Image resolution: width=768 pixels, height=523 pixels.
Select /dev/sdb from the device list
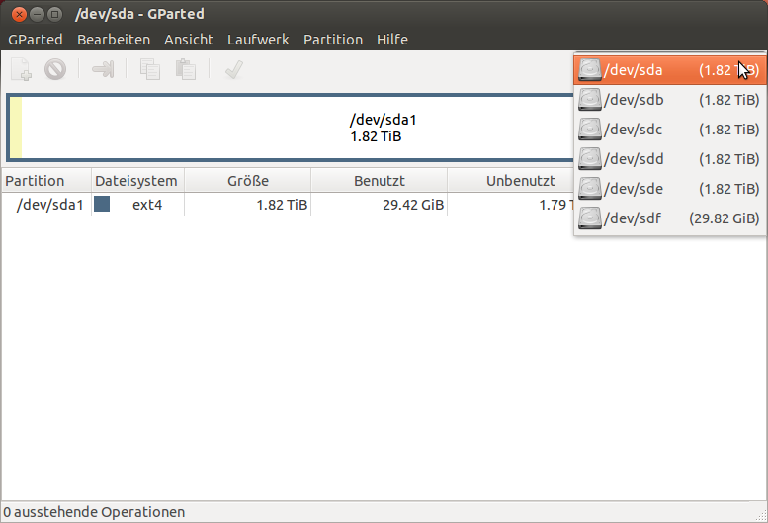(669, 100)
